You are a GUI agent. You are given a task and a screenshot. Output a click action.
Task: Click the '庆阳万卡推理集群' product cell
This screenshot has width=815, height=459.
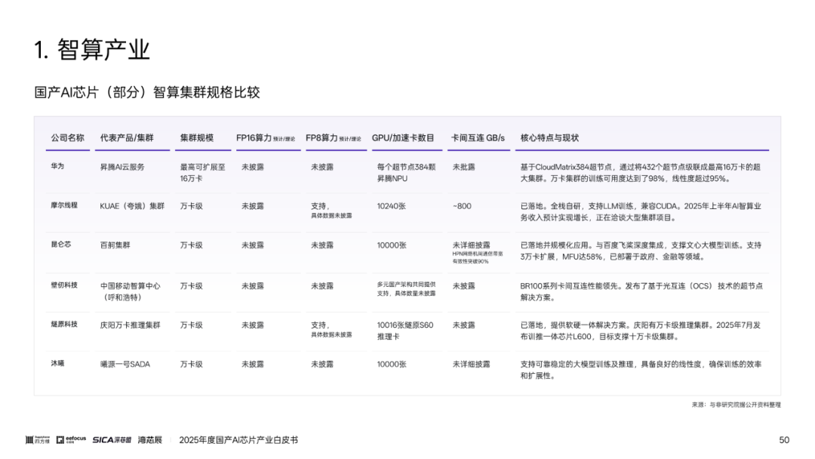pyautogui.click(x=130, y=325)
